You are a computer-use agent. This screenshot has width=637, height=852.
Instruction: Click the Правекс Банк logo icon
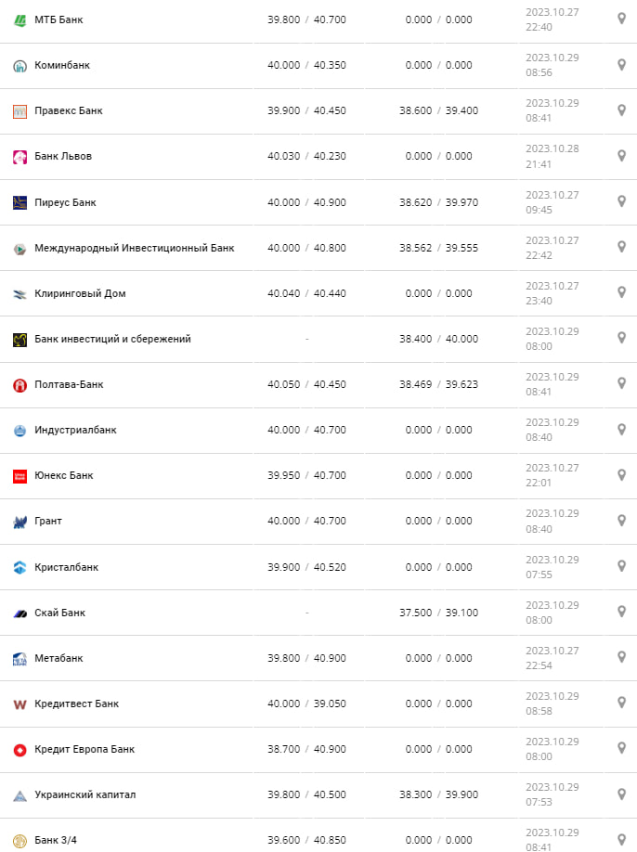[x=19, y=111]
